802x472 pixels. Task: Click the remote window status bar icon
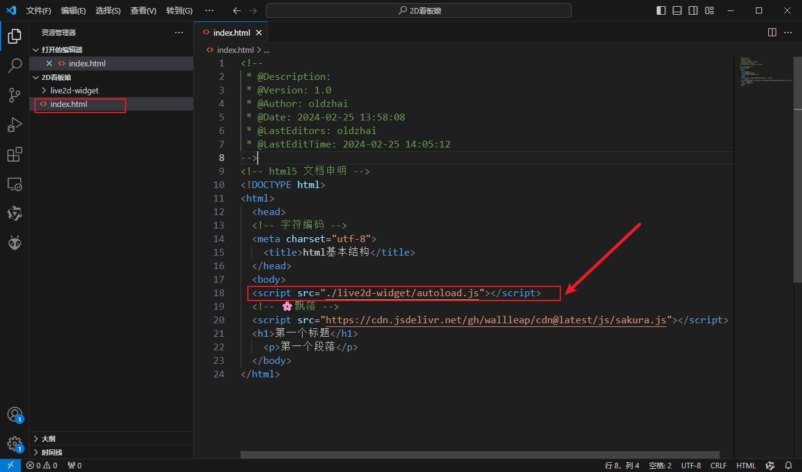point(10,465)
